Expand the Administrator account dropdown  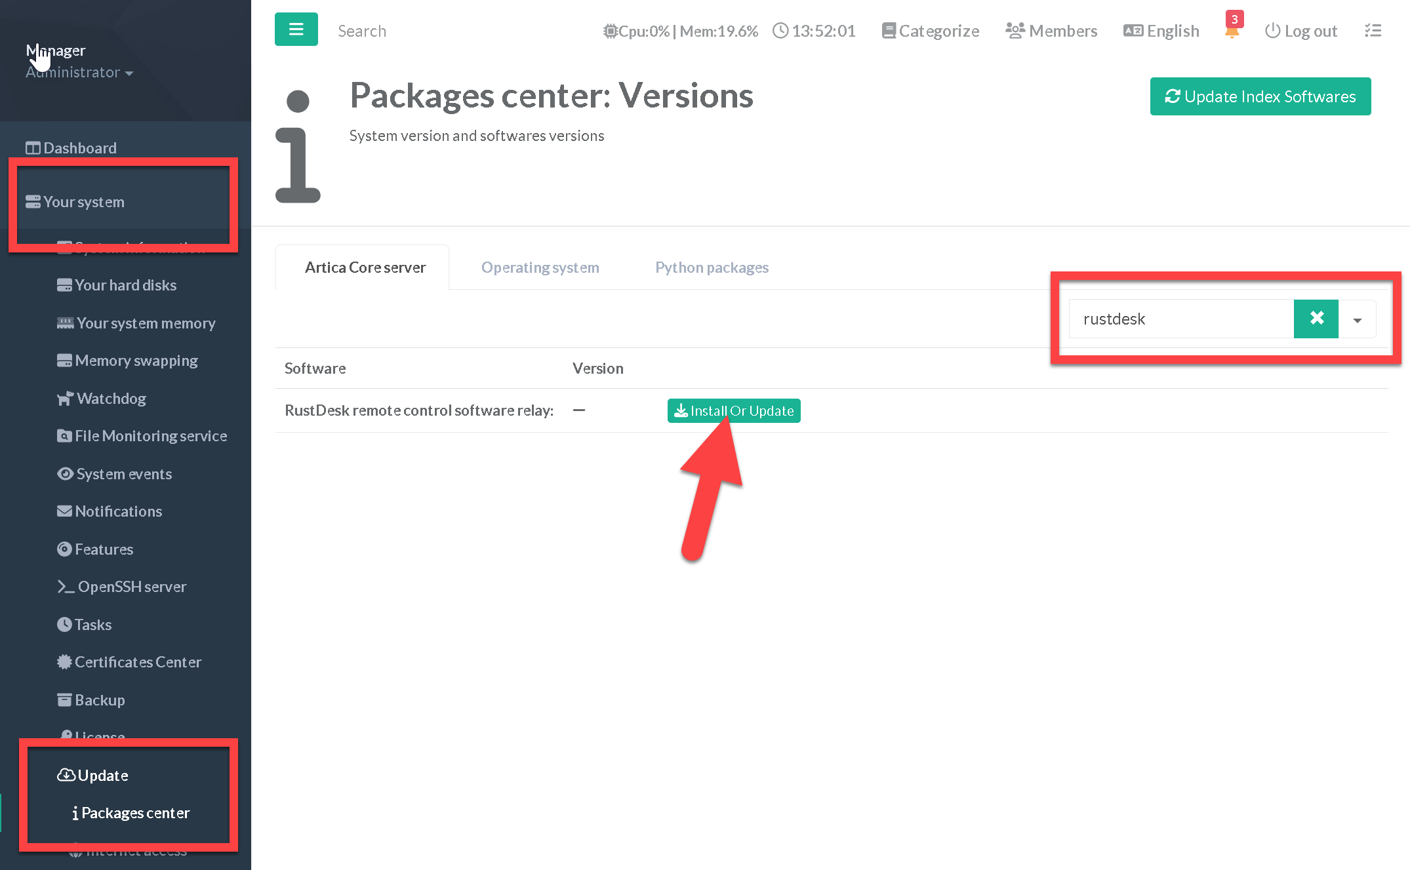pyautogui.click(x=79, y=73)
